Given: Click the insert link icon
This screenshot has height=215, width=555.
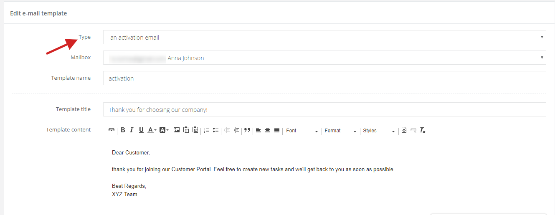Looking at the screenshot, I should click(x=112, y=130).
